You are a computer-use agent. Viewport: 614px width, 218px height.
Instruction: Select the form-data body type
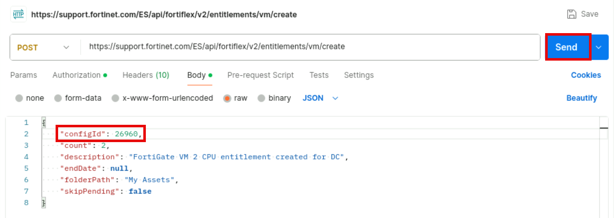(x=78, y=98)
